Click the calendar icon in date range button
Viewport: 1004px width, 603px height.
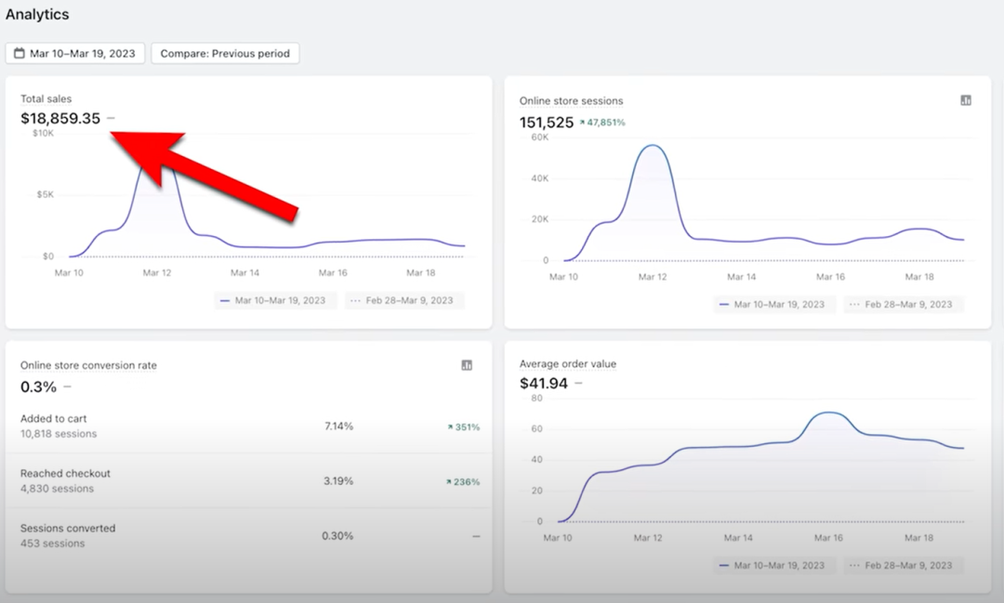[x=19, y=54]
